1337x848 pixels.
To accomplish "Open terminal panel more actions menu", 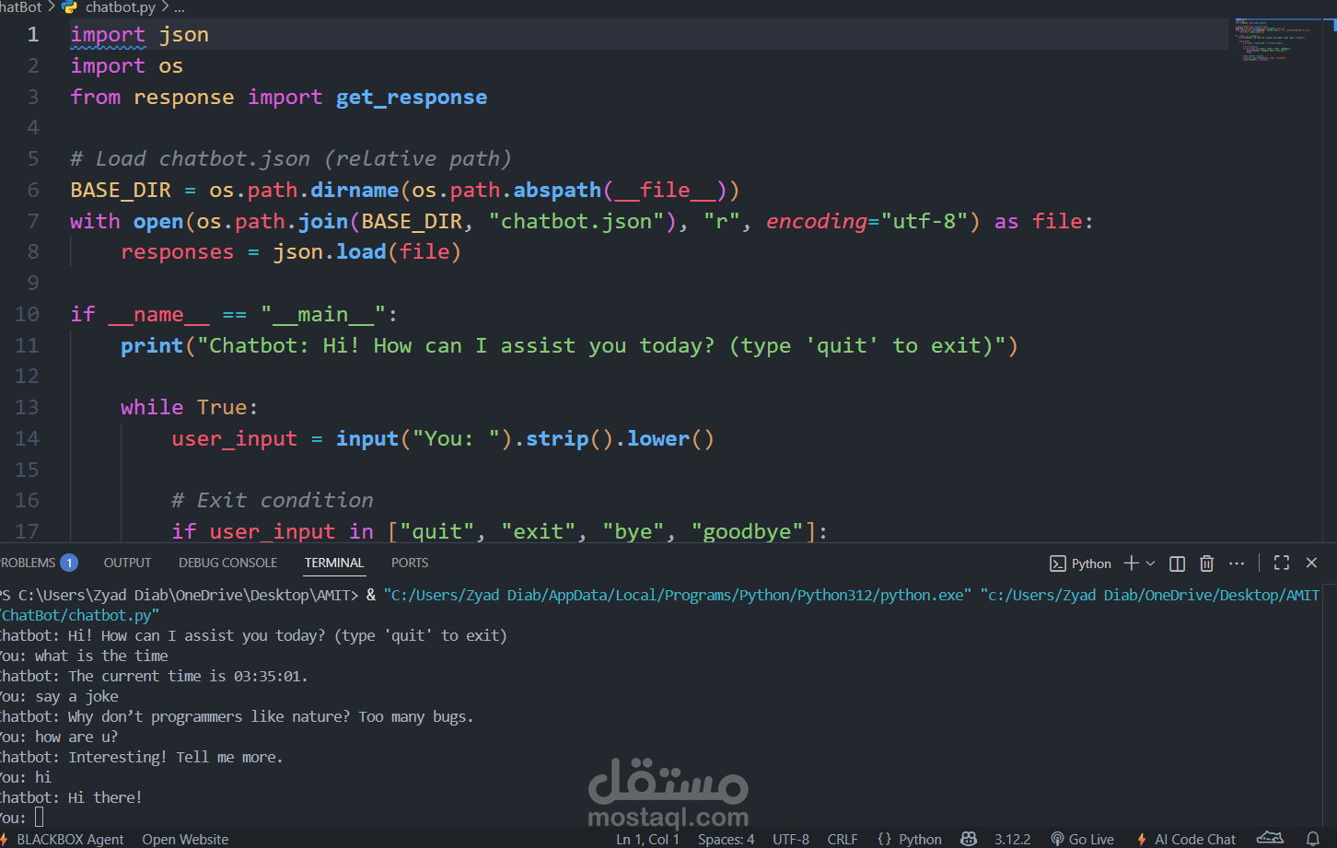I will point(1237,563).
